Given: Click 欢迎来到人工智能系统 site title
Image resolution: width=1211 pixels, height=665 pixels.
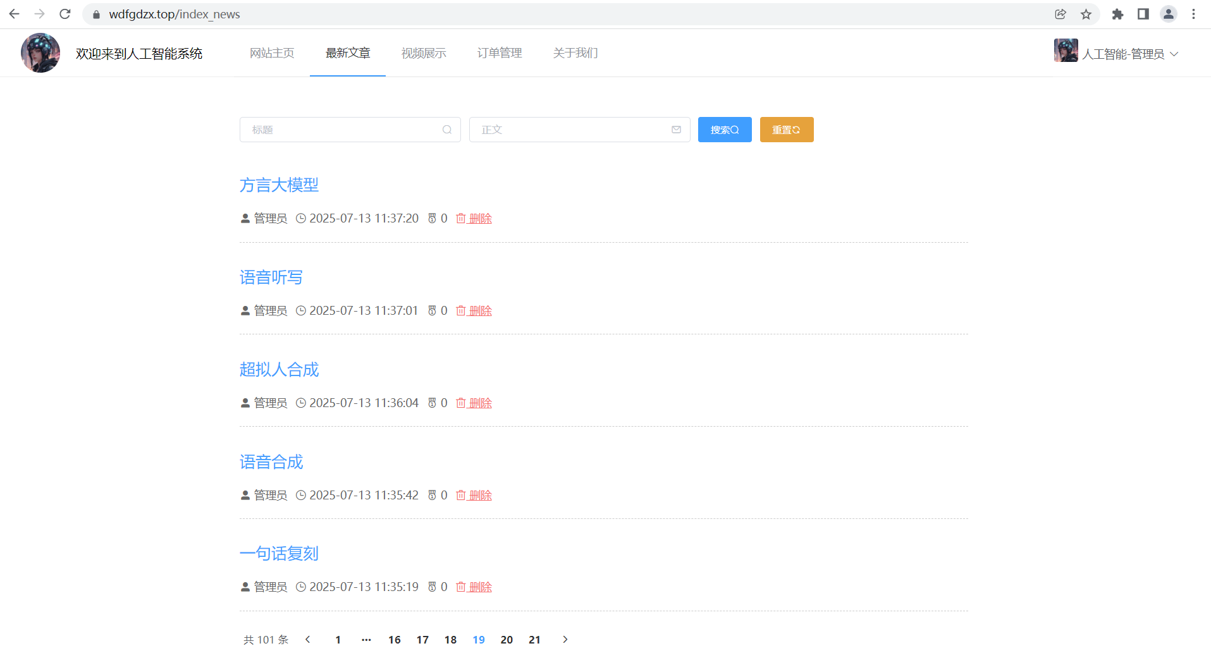Looking at the screenshot, I should coord(139,54).
